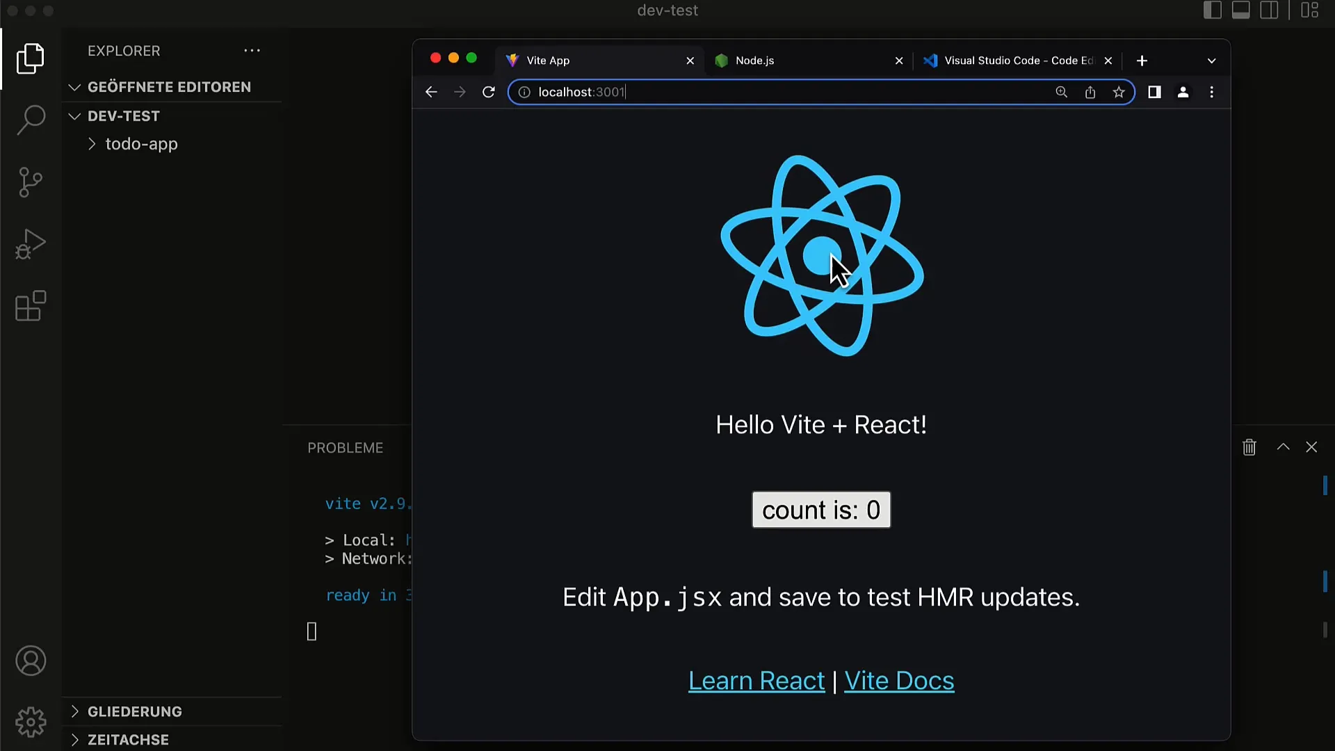The width and height of the screenshot is (1335, 751).
Task: Open the tab search dropdown arrow
Action: pyautogui.click(x=1212, y=60)
